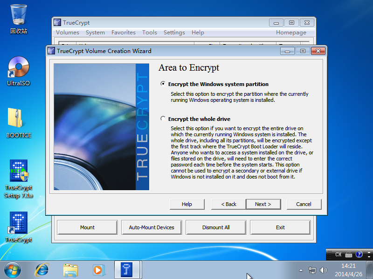Minimize the Volume Creation Wizard window
The image size is (373, 279).
pos(287,51)
